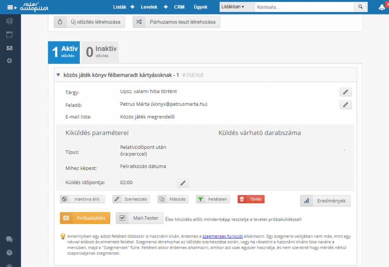Edit the Feladó sender with the pencil icon
This screenshot has height=267, width=389.
[x=345, y=105]
